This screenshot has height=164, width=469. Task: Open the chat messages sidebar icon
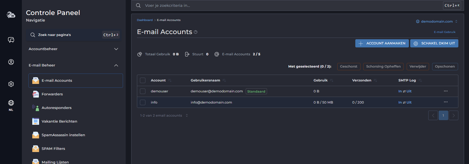(11, 40)
